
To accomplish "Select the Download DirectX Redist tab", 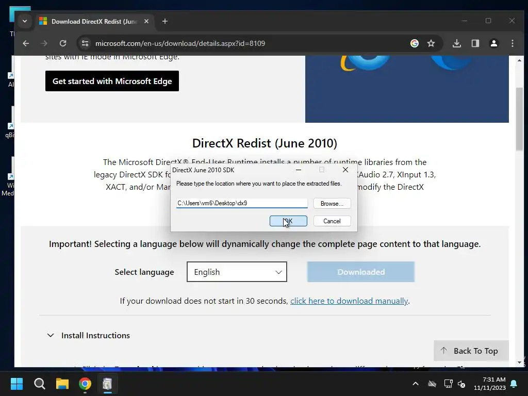I will (x=94, y=21).
